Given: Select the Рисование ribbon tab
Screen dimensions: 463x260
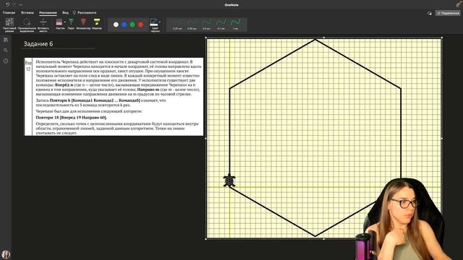Looking at the screenshot, I should [x=48, y=13].
